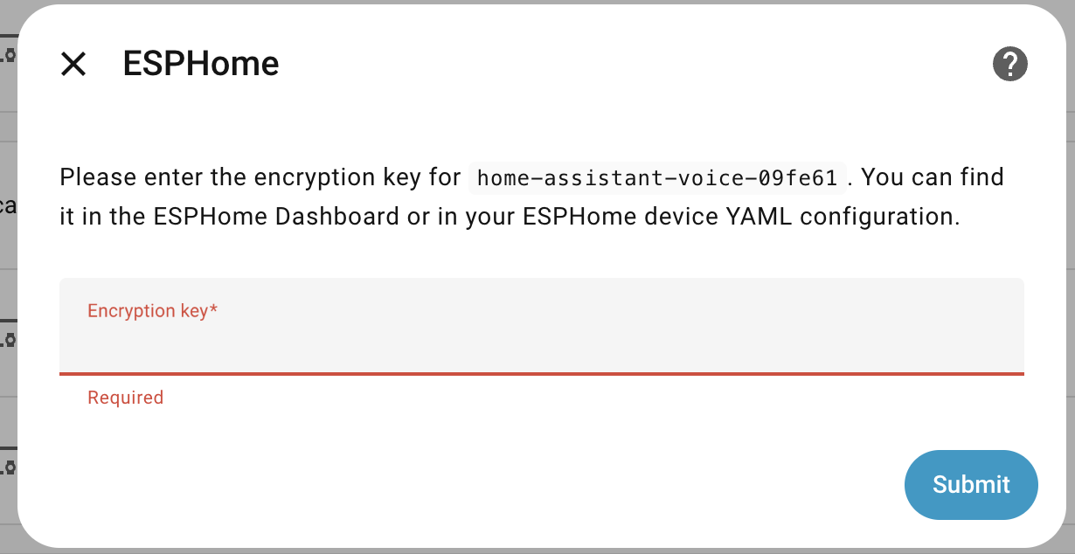Screen dimensions: 1075x554
Task: Click the partial "ca" text behind the dialog
Action: (x=8, y=207)
